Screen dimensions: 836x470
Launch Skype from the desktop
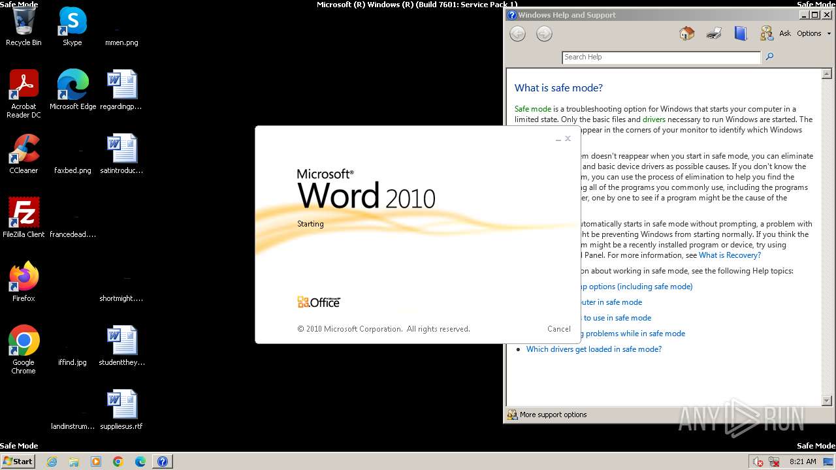72,26
